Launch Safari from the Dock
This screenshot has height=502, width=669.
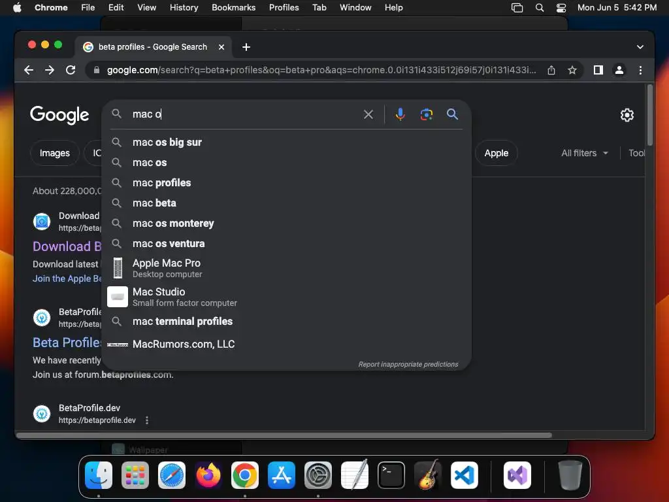[172, 475]
